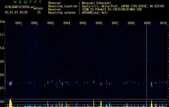The image size is (169, 107).
Task: Click the HROFFT title text
Action: pos(27,2)
